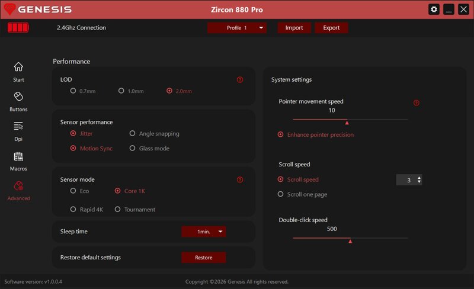Click Software version: v1.0.0.4 text
Image resolution: width=474 pixels, height=289 pixels.
(x=33, y=282)
